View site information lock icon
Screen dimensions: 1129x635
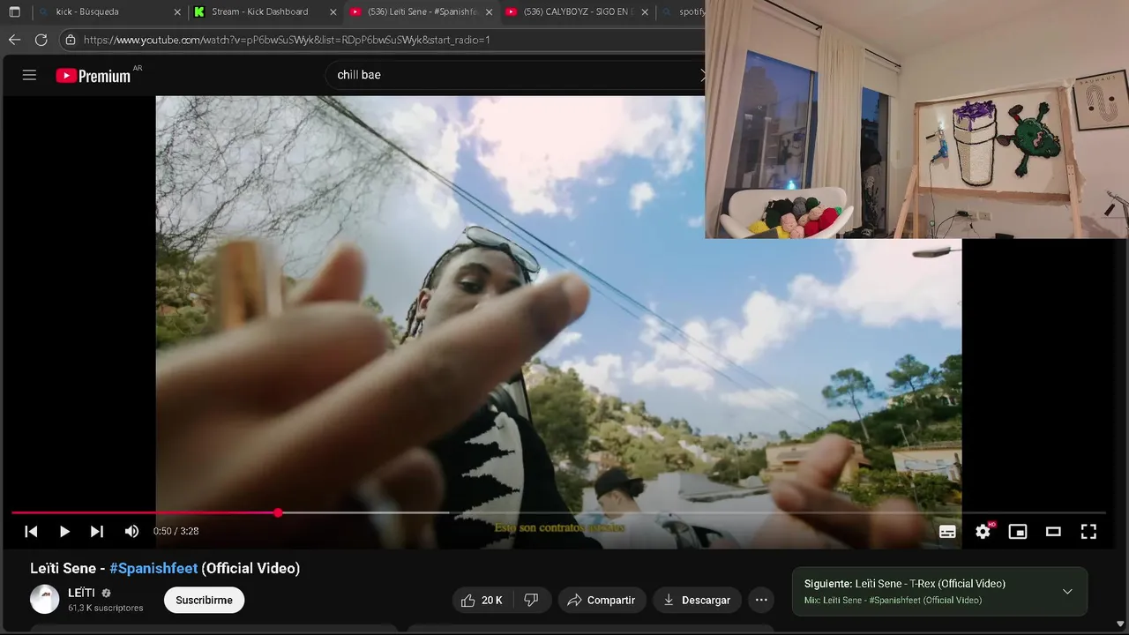click(71, 40)
